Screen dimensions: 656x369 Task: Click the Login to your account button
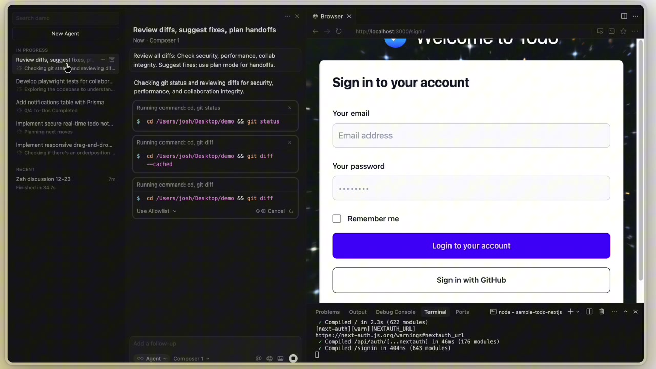pos(471,245)
